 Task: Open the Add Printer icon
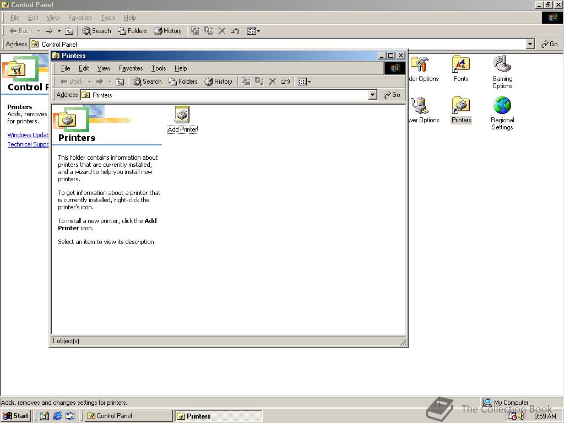pyautogui.click(x=182, y=119)
